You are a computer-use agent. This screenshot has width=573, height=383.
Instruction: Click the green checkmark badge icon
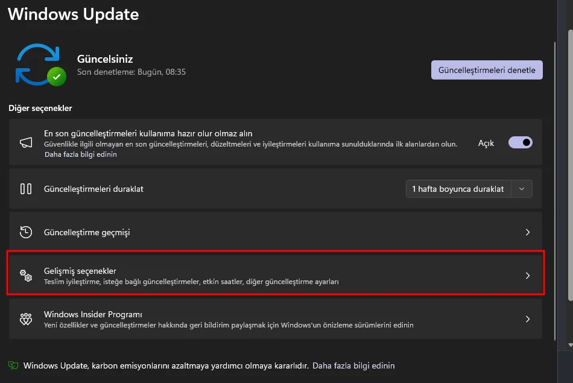coord(57,77)
